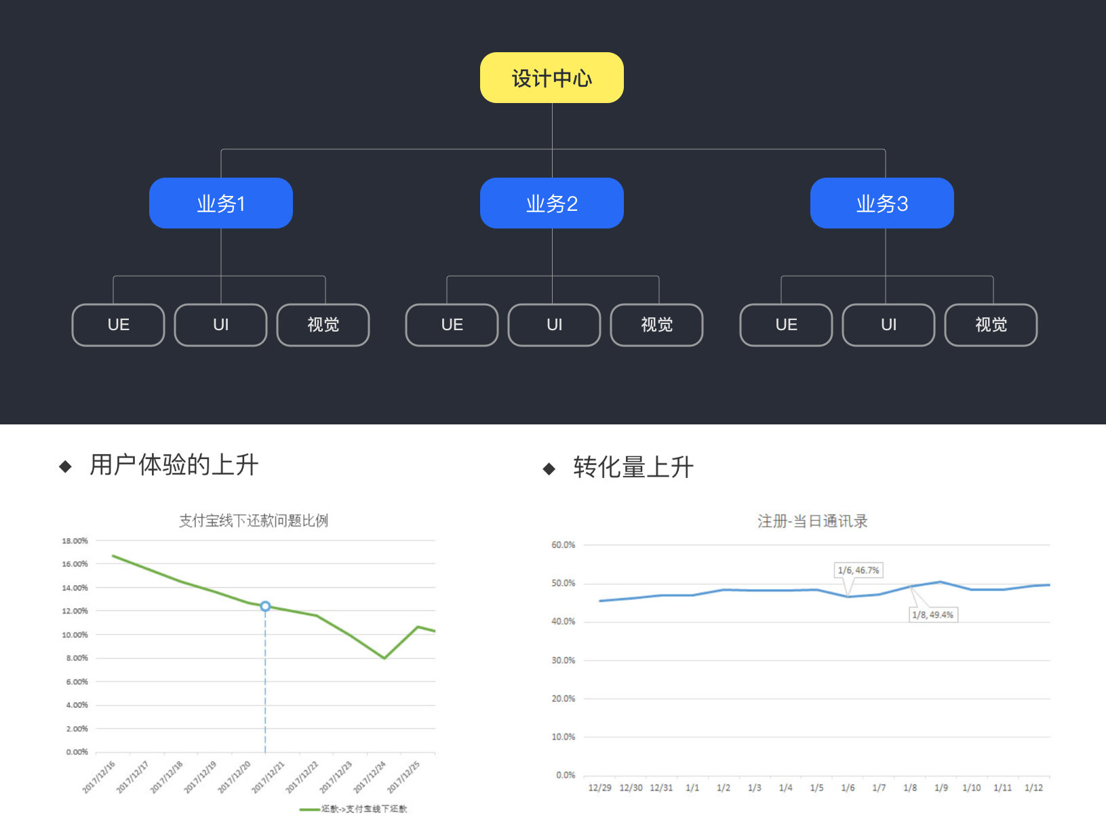Click the 0.00% y-axis label
The height and width of the screenshot is (819, 1106).
point(77,752)
